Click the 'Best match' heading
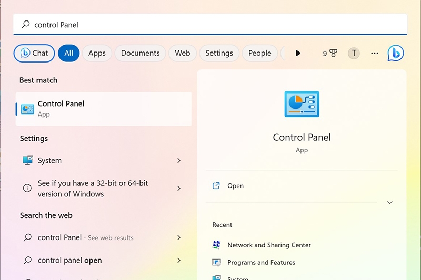 coord(38,80)
